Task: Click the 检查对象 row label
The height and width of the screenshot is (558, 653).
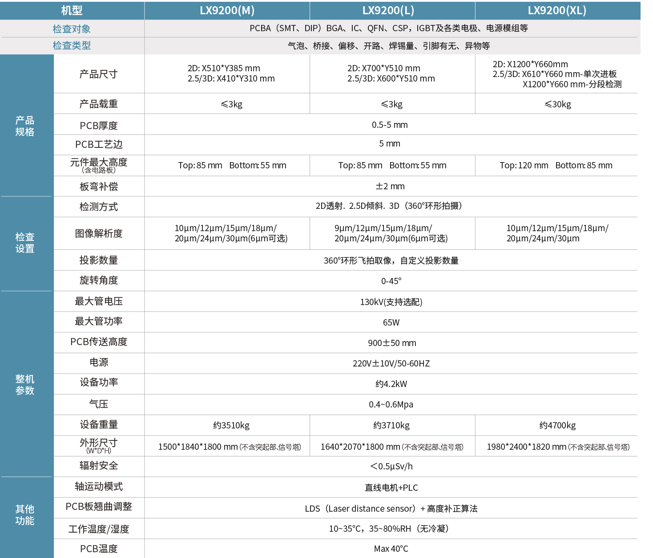Action: (72, 29)
